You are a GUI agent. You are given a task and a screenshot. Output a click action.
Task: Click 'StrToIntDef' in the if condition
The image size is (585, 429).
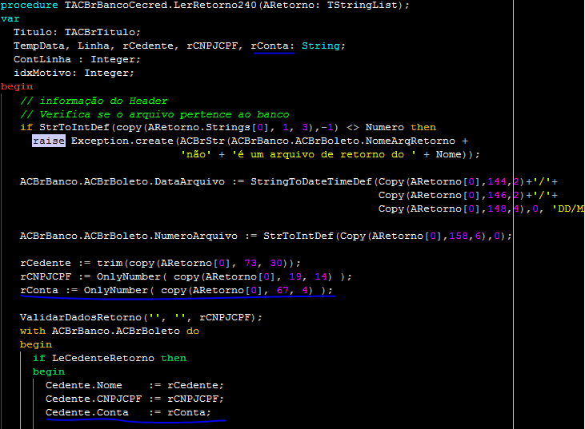click(74, 127)
